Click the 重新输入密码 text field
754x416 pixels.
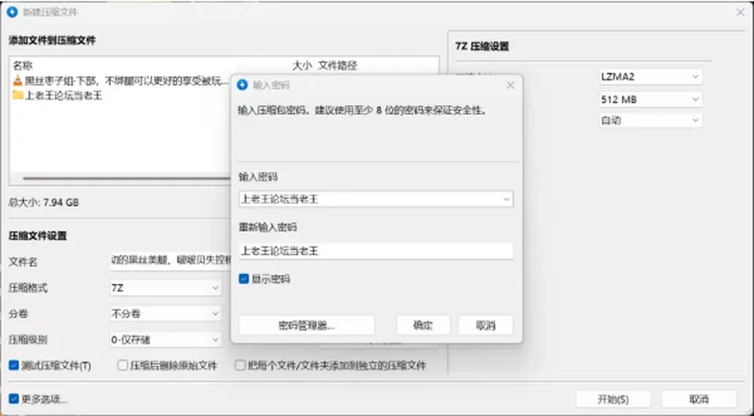[375, 250]
